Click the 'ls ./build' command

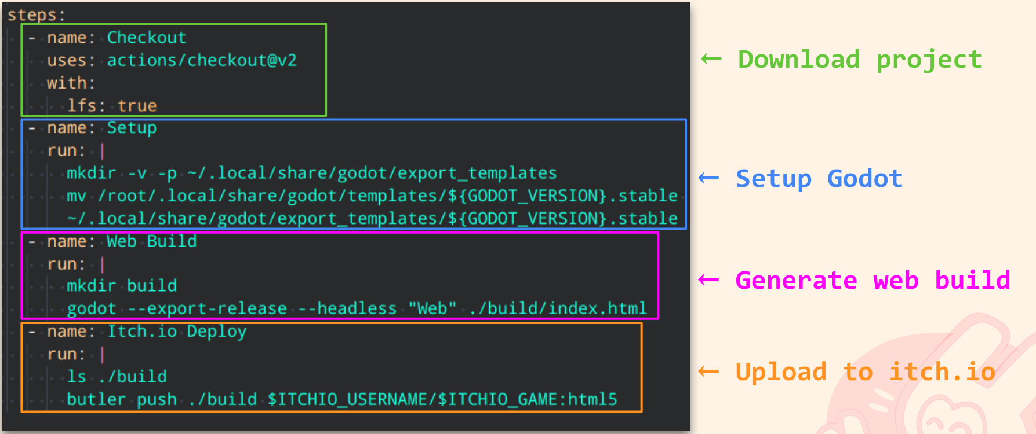(117, 377)
